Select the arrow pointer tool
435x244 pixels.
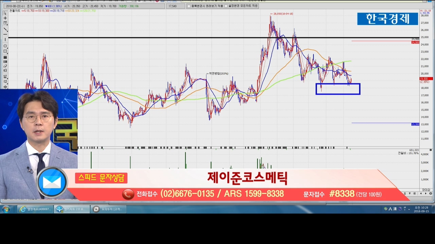[x=5, y=13]
